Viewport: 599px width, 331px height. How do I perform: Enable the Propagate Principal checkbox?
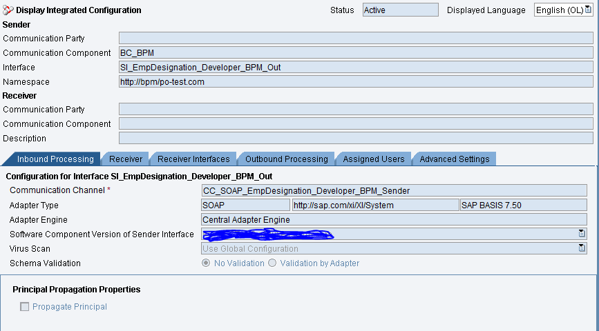[x=24, y=307]
